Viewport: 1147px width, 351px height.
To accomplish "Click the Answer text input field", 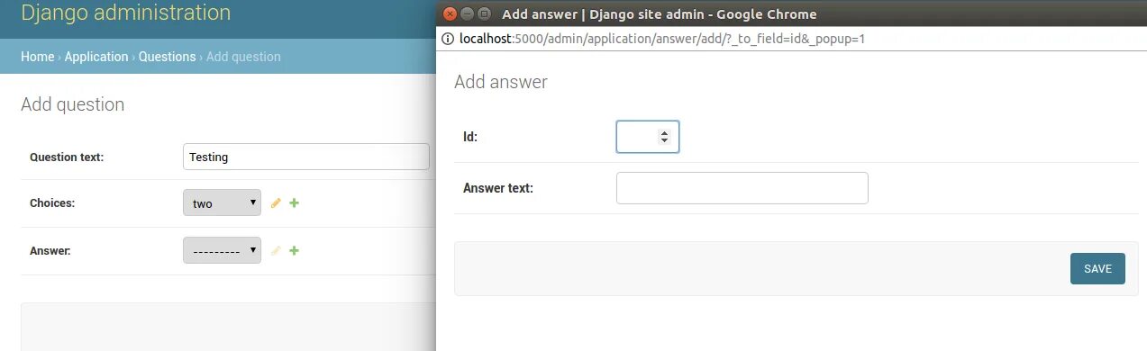I will click(742, 188).
